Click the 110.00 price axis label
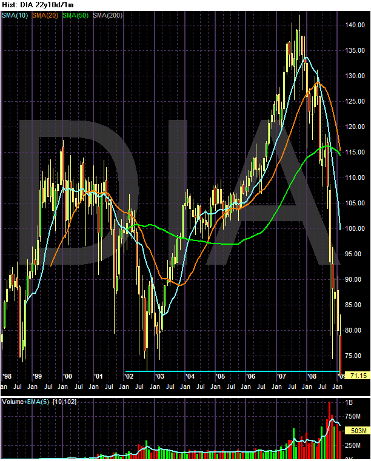This screenshot has width=371, height=461. [355, 177]
